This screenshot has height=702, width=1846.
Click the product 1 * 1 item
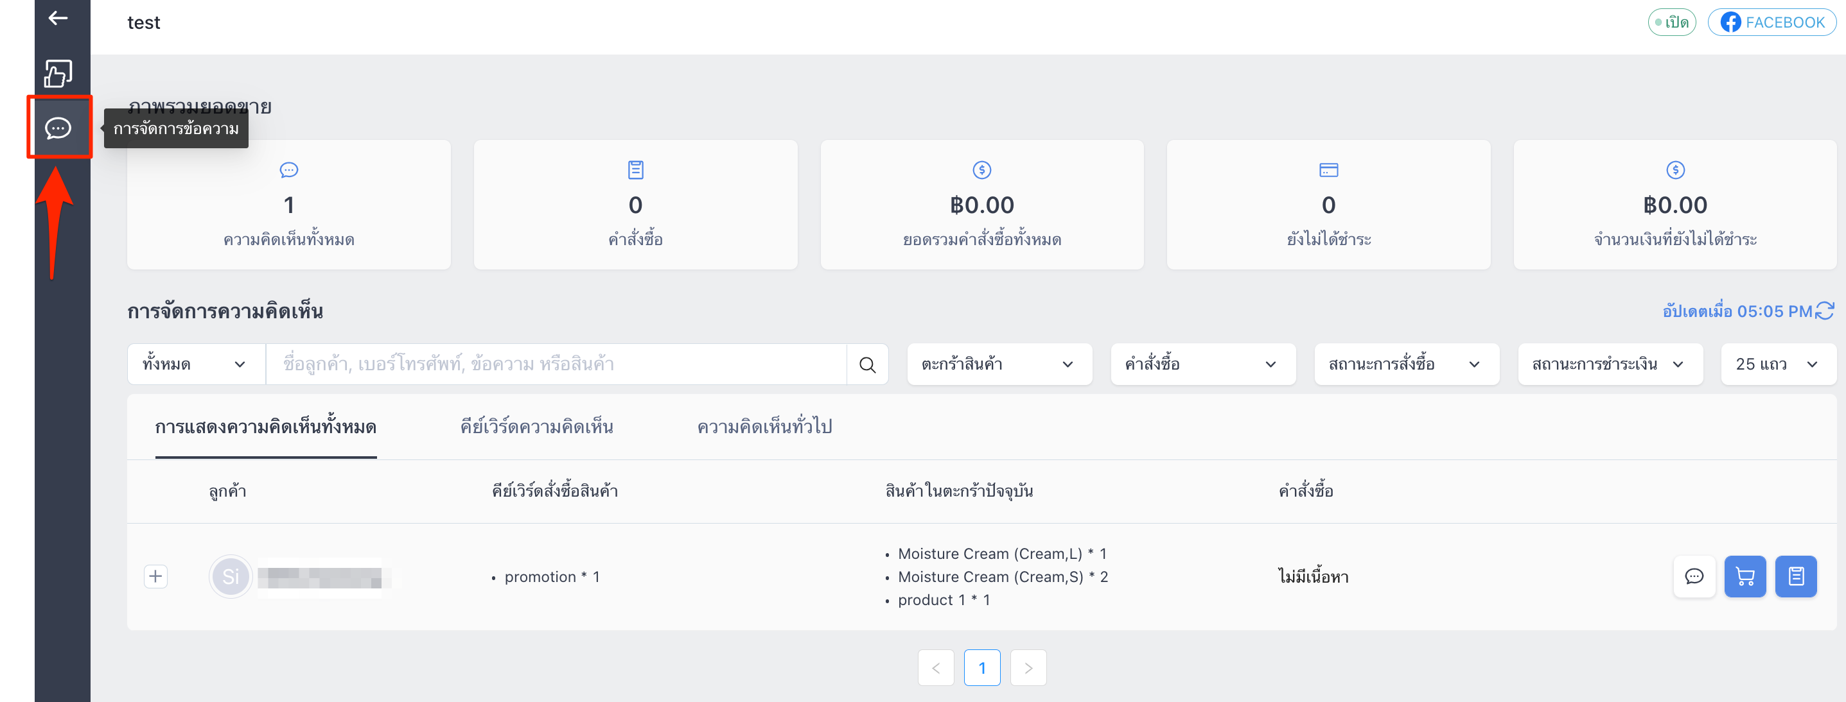tap(944, 600)
